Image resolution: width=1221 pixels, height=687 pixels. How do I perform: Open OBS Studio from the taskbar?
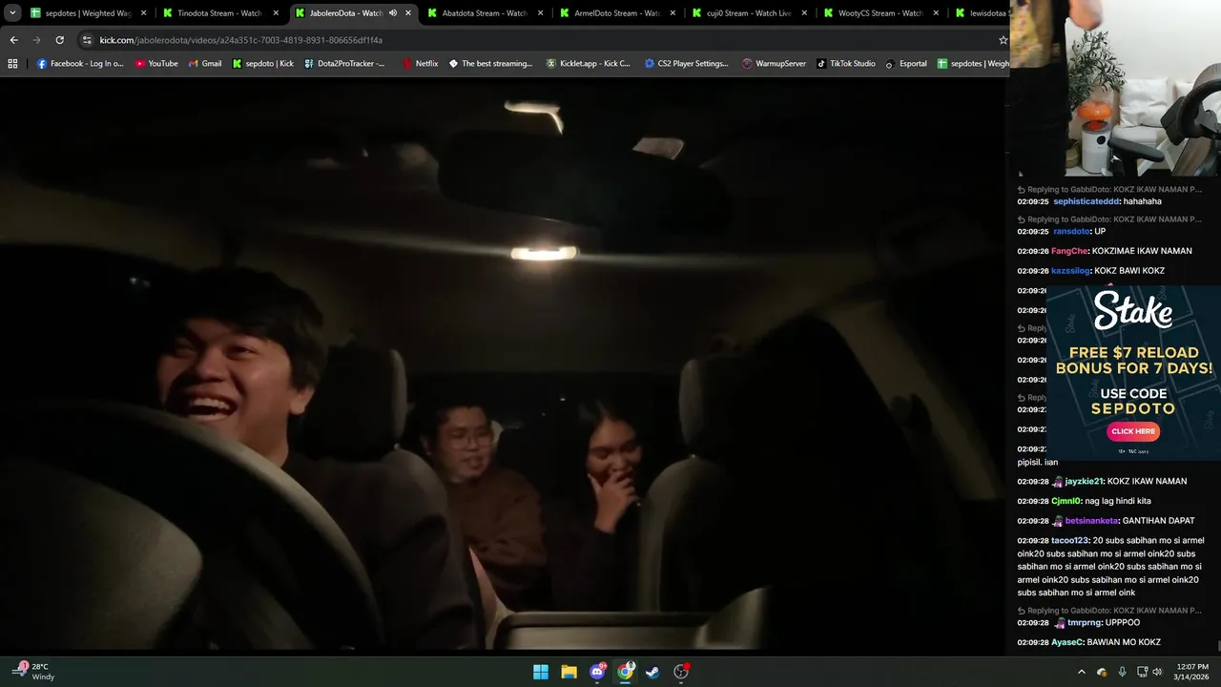tap(681, 672)
